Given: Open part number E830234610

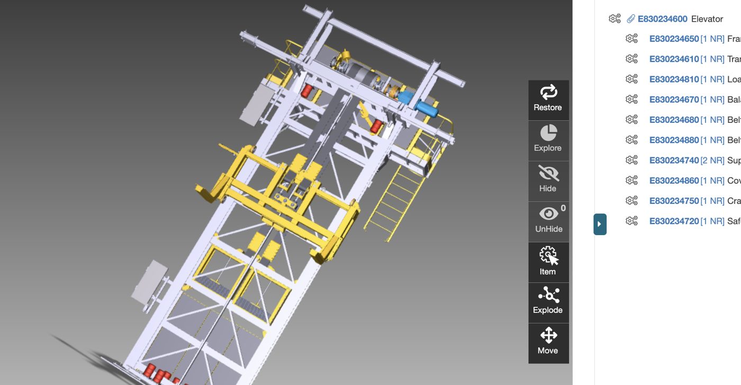Looking at the screenshot, I should [674, 59].
